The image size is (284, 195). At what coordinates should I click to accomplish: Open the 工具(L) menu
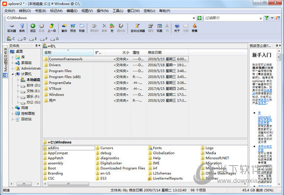118,11
